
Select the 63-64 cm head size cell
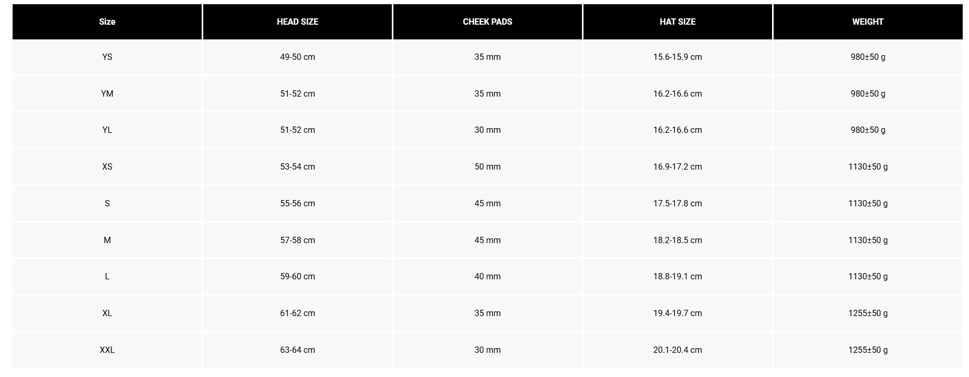point(297,350)
